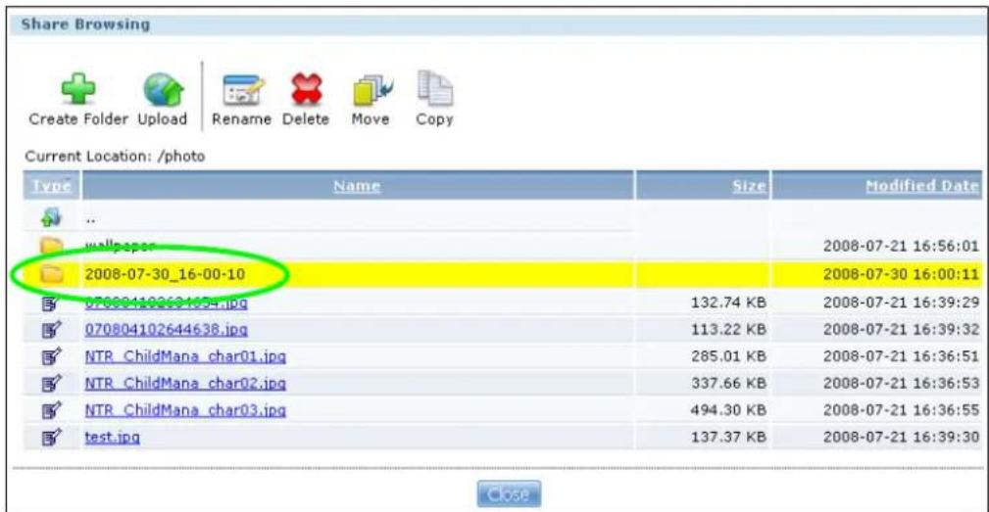Select the wallpaper folder name
This screenshot has width=989, height=512.
pos(121,246)
